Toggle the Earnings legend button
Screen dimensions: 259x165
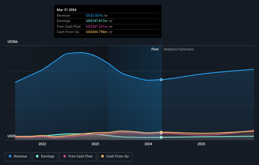[x=45, y=156]
